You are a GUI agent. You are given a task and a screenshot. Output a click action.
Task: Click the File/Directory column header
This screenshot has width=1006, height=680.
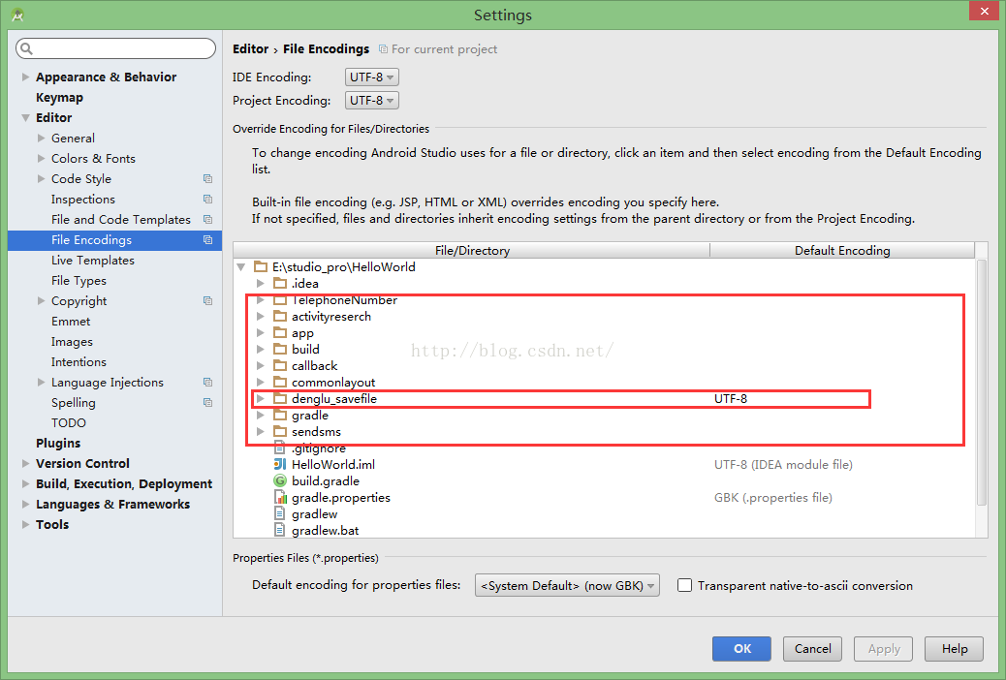point(472,250)
